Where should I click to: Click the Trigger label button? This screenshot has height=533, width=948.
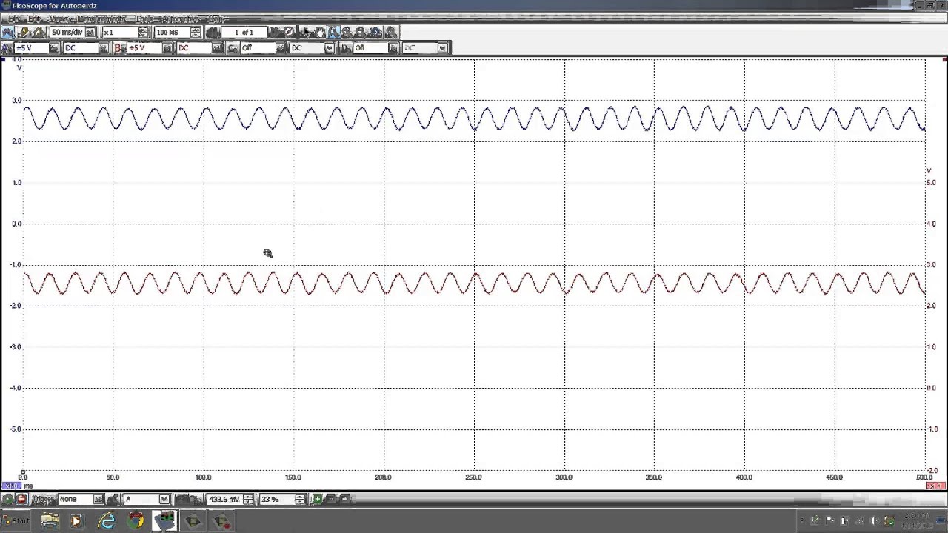click(44, 500)
